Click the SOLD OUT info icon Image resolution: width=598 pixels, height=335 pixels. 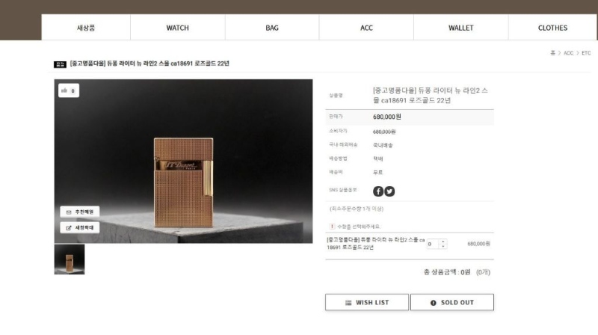[x=434, y=303]
